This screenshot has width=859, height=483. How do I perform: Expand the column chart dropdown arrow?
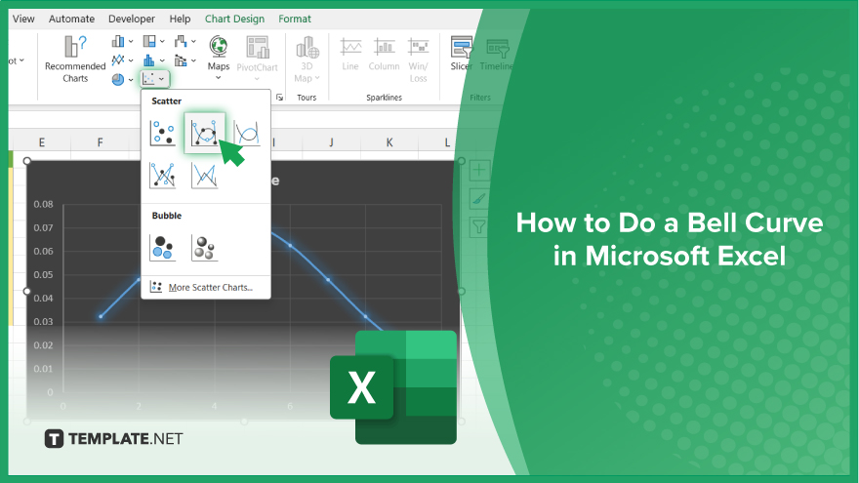[131, 42]
